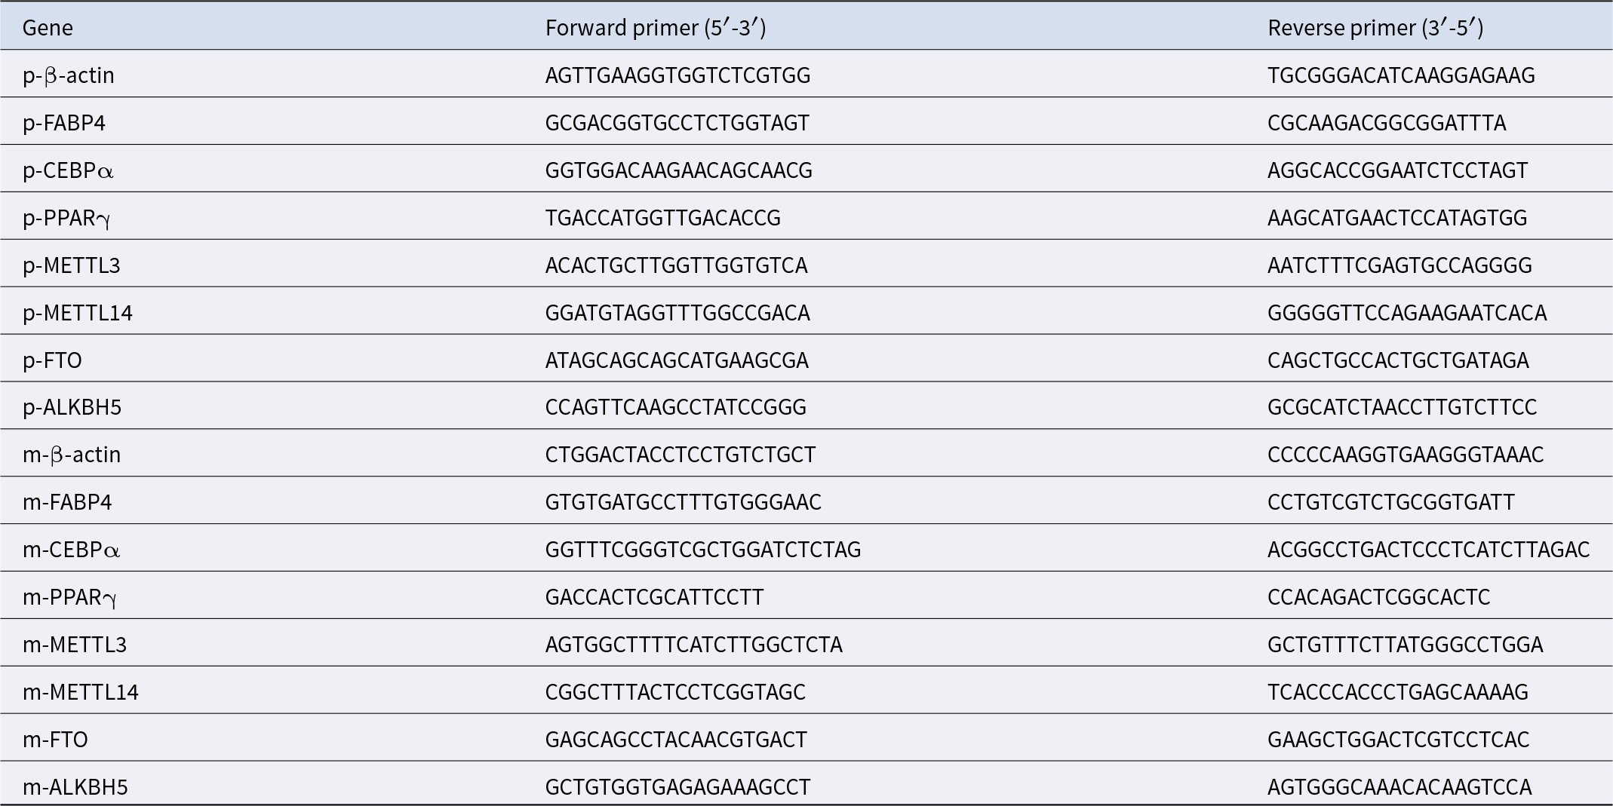Image resolution: width=1613 pixels, height=806 pixels.
Task: Click the m-CEBPα forward primer sequence
Action: pos(703,550)
